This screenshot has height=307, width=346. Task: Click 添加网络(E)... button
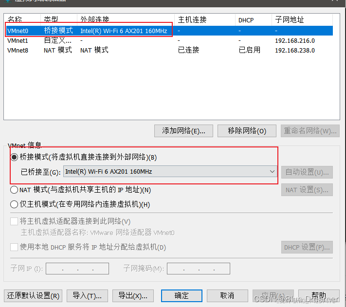[183, 131]
